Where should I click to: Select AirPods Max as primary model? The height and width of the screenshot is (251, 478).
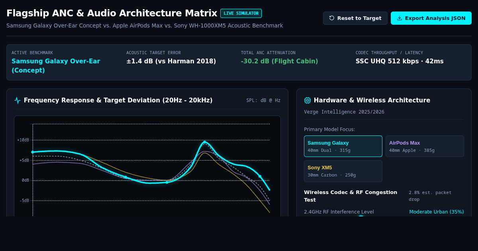pyautogui.click(x=425, y=146)
